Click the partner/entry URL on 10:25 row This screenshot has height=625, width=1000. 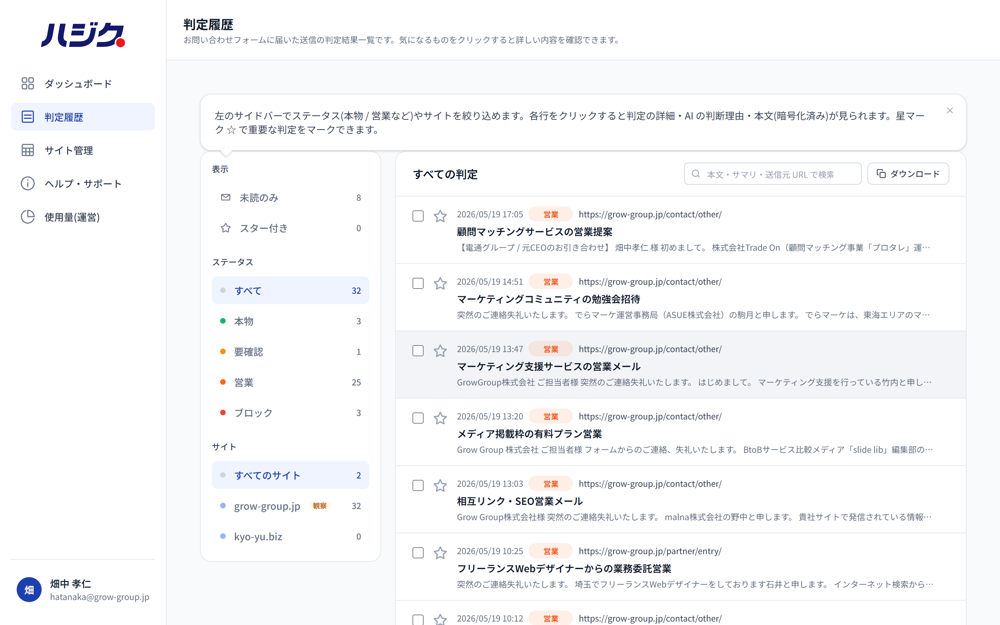[x=650, y=551]
